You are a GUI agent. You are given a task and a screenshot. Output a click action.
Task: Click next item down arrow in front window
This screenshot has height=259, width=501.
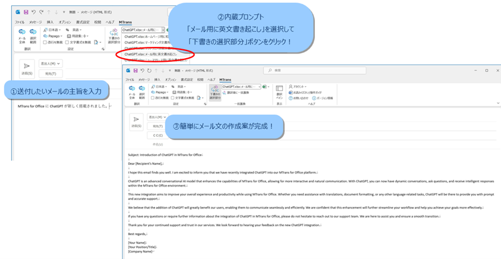(163, 71)
